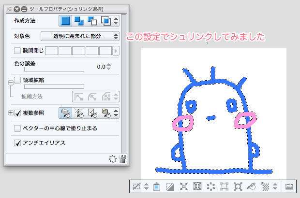Open selection launcher settings at the far right

pyautogui.click(x=289, y=186)
